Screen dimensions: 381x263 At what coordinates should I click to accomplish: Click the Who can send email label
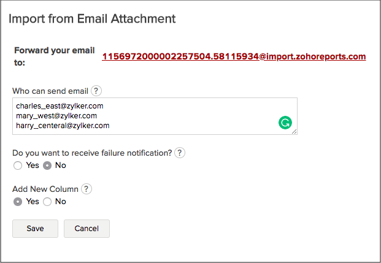[x=50, y=91]
